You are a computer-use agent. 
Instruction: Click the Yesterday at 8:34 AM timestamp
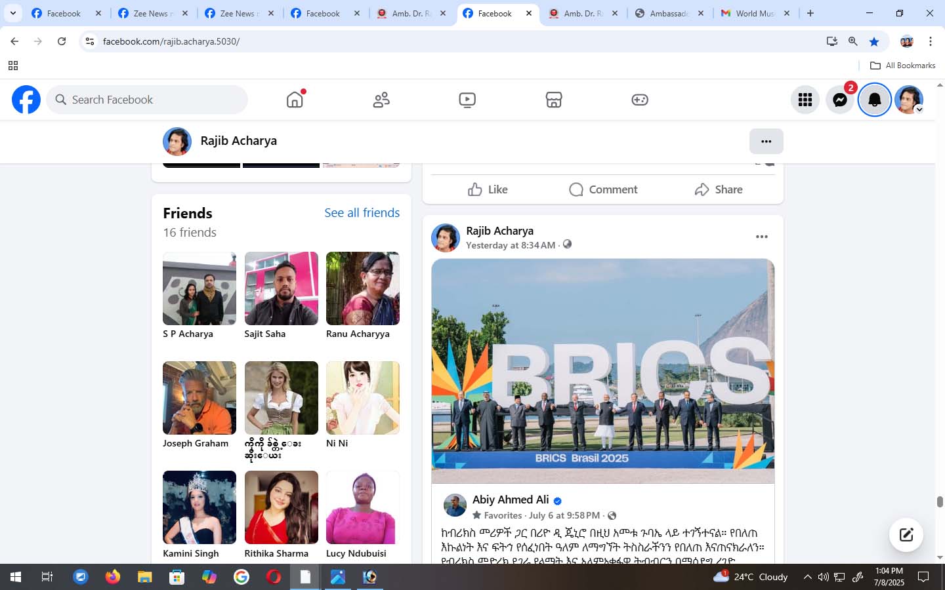(x=511, y=245)
